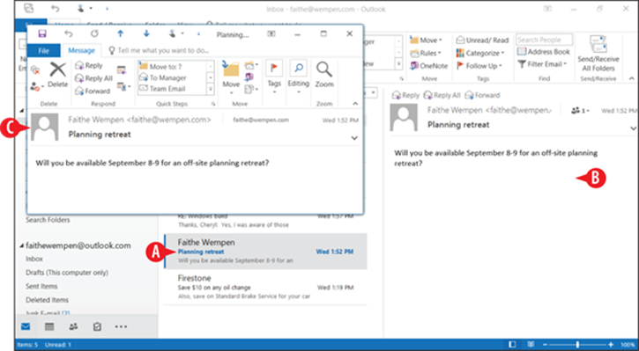The height and width of the screenshot is (351, 639).
Task: Open the Follow Up dropdown
Action: [479, 65]
